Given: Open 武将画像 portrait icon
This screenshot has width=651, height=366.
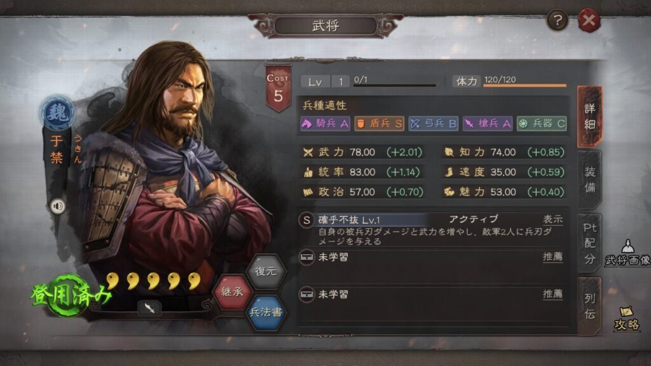Looking at the screenshot, I should pyautogui.click(x=627, y=253).
